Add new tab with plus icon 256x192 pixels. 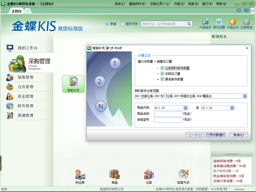(28, 11)
